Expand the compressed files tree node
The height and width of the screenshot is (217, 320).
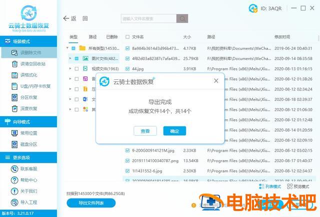tap(70, 89)
